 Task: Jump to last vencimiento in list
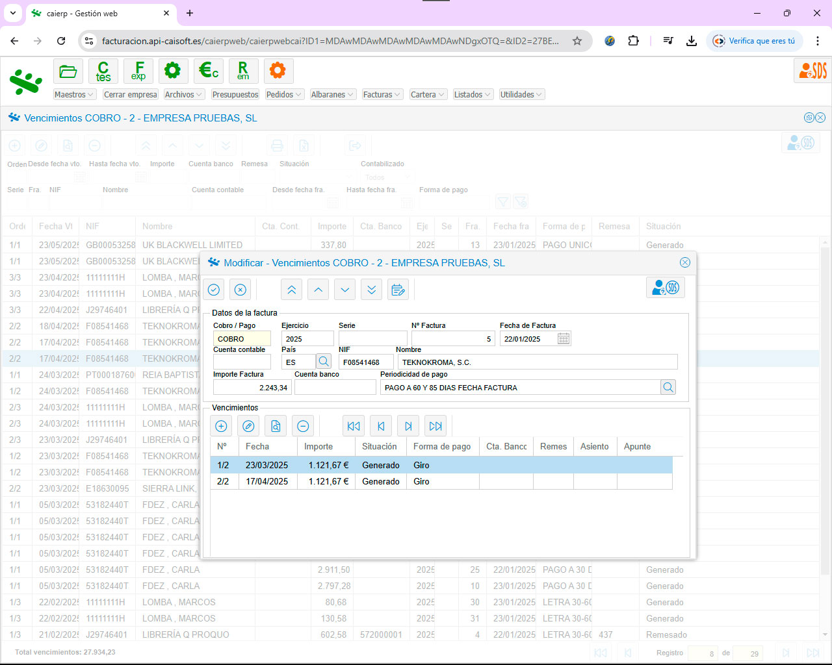pyautogui.click(x=435, y=426)
